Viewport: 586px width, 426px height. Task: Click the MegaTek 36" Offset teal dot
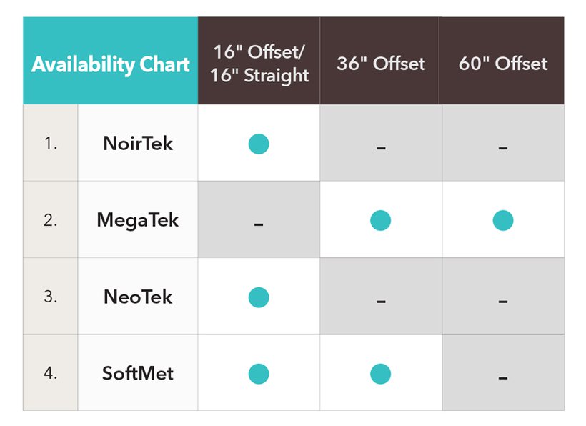tap(380, 220)
